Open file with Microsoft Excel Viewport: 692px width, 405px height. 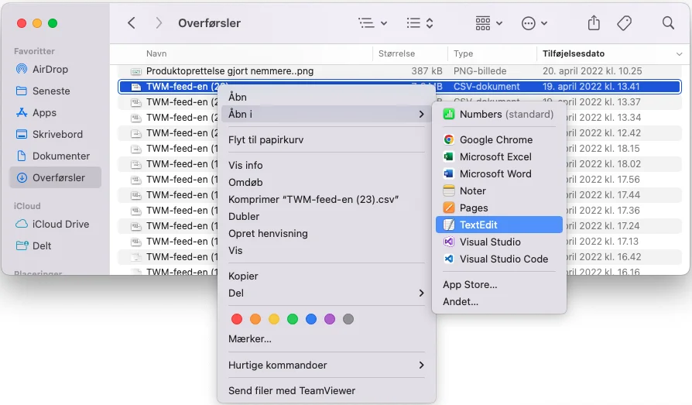pos(499,156)
